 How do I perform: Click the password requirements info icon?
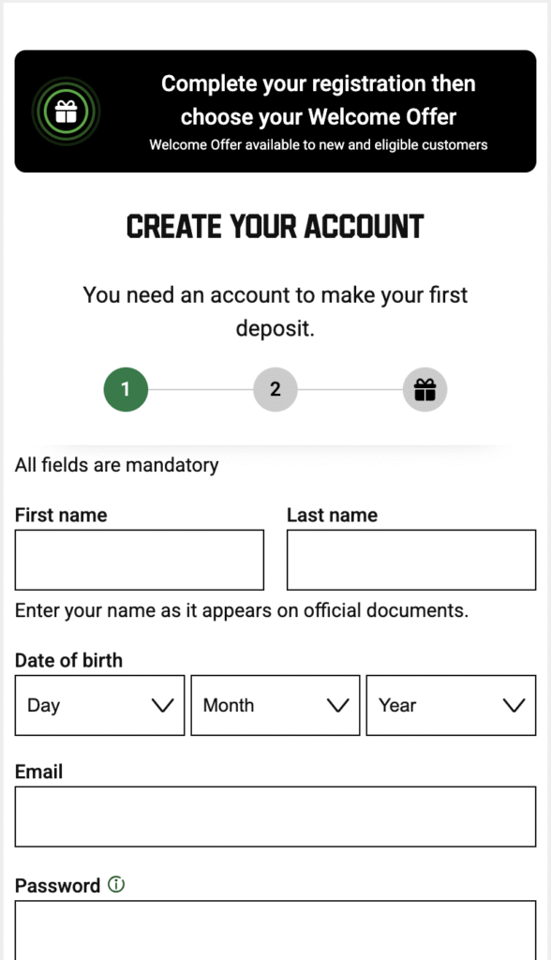click(x=114, y=882)
